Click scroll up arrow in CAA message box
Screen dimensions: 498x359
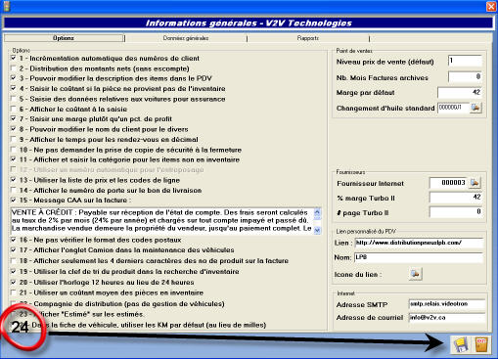tap(317, 212)
